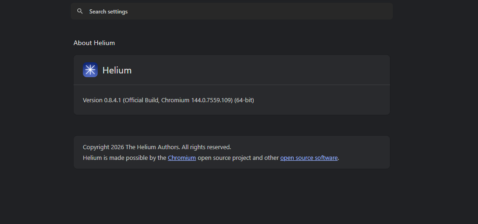Click the magnifier icon in the search bar
Viewport: 478px width, 224px height.
tap(80, 11)
